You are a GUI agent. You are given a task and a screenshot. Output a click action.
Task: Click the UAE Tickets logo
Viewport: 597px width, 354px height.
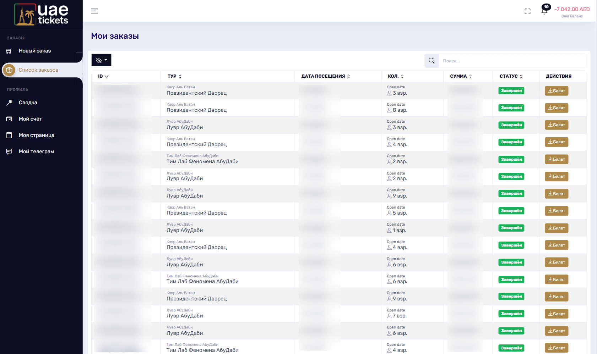[41, 15]
